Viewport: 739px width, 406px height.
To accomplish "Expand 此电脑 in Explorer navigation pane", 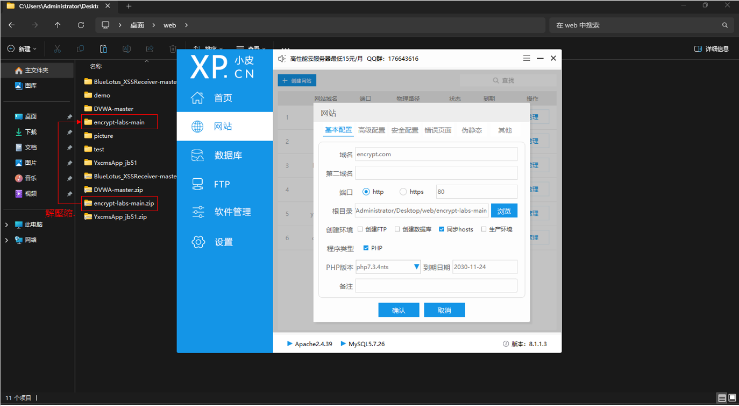I will tap(6, 225).
